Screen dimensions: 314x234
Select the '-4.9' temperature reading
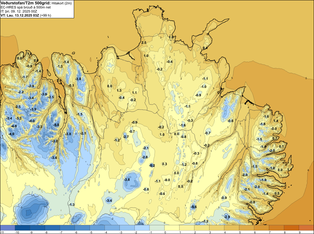[11, 134]
